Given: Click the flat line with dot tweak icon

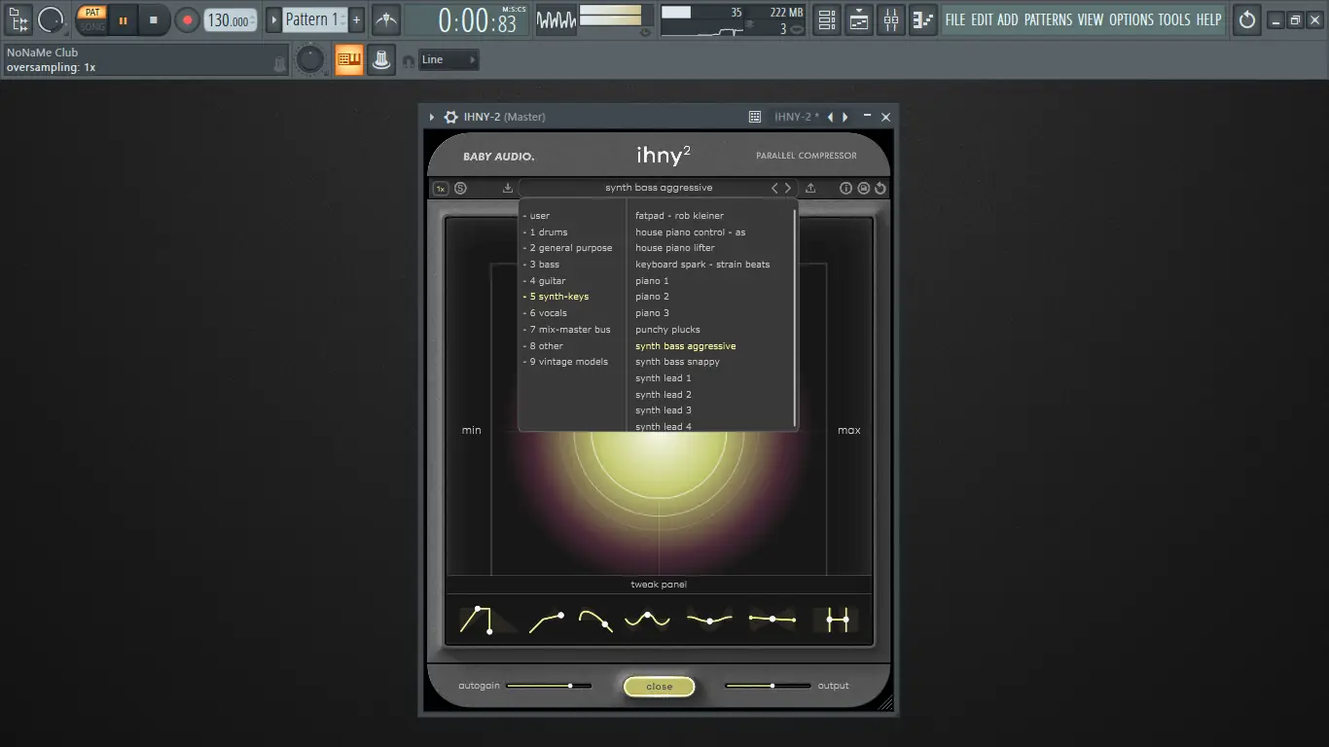Looking at the screenshot, I should point(772,619).
